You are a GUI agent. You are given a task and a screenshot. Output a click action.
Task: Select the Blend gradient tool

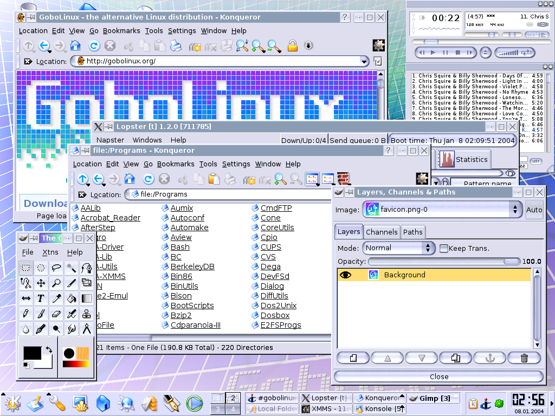(x=87, y=298)
